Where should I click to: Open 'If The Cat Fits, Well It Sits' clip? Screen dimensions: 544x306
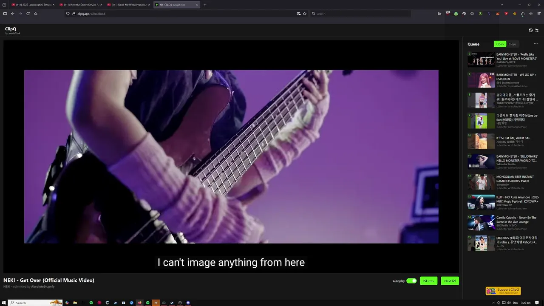(503, 141)
